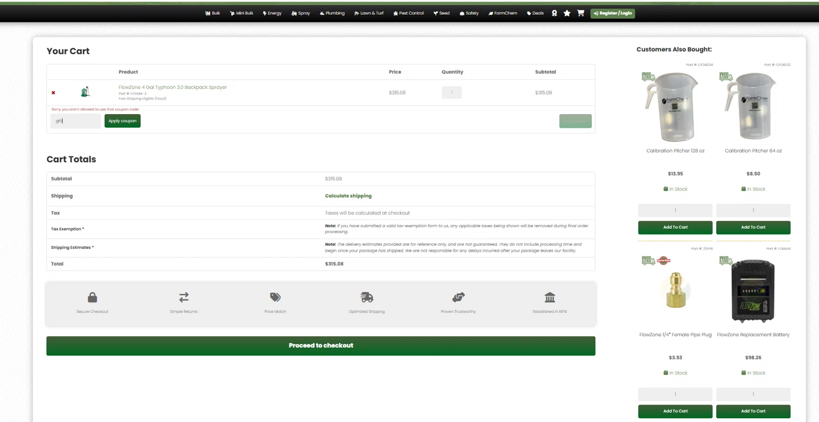Set quantity field for Calibration Pitcher 64 oz
Viewport: 819px width, 422px height.
point(753,210)
